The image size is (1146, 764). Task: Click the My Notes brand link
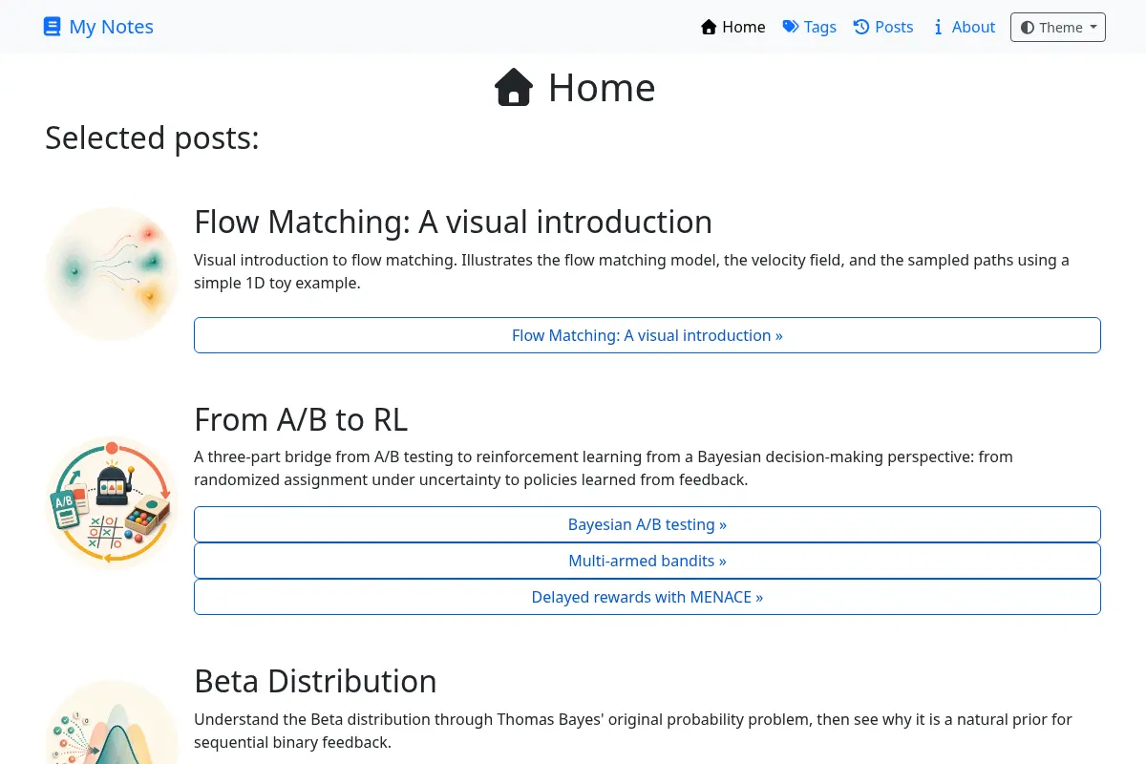tap(99, 27)
